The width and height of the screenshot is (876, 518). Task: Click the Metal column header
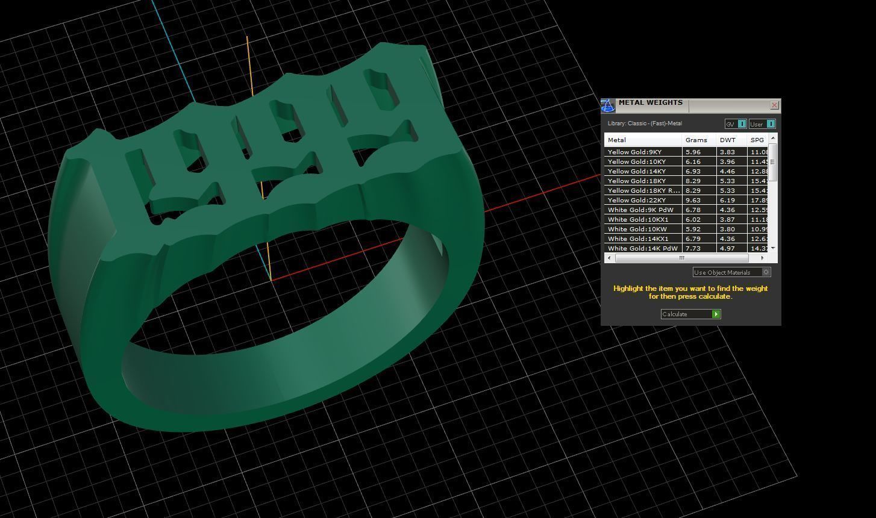[x=643, y=140]
